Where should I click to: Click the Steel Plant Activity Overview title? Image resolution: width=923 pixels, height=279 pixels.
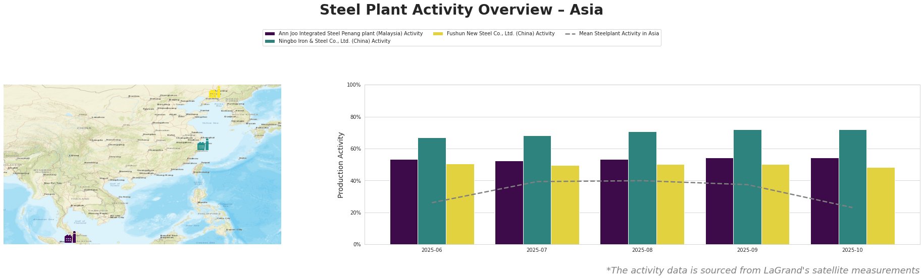coord(461,10)
